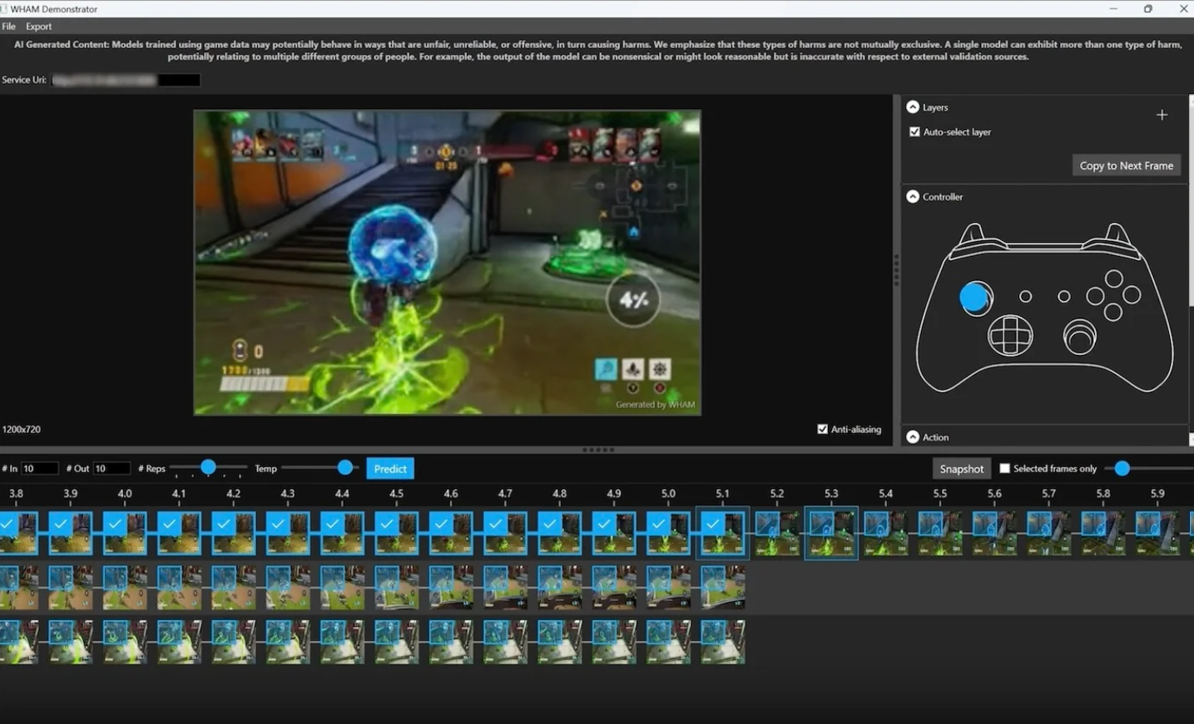Click the controller's Menu button right of center
The width and height of the screenshot is (1194, 724).
[1064, 297]
